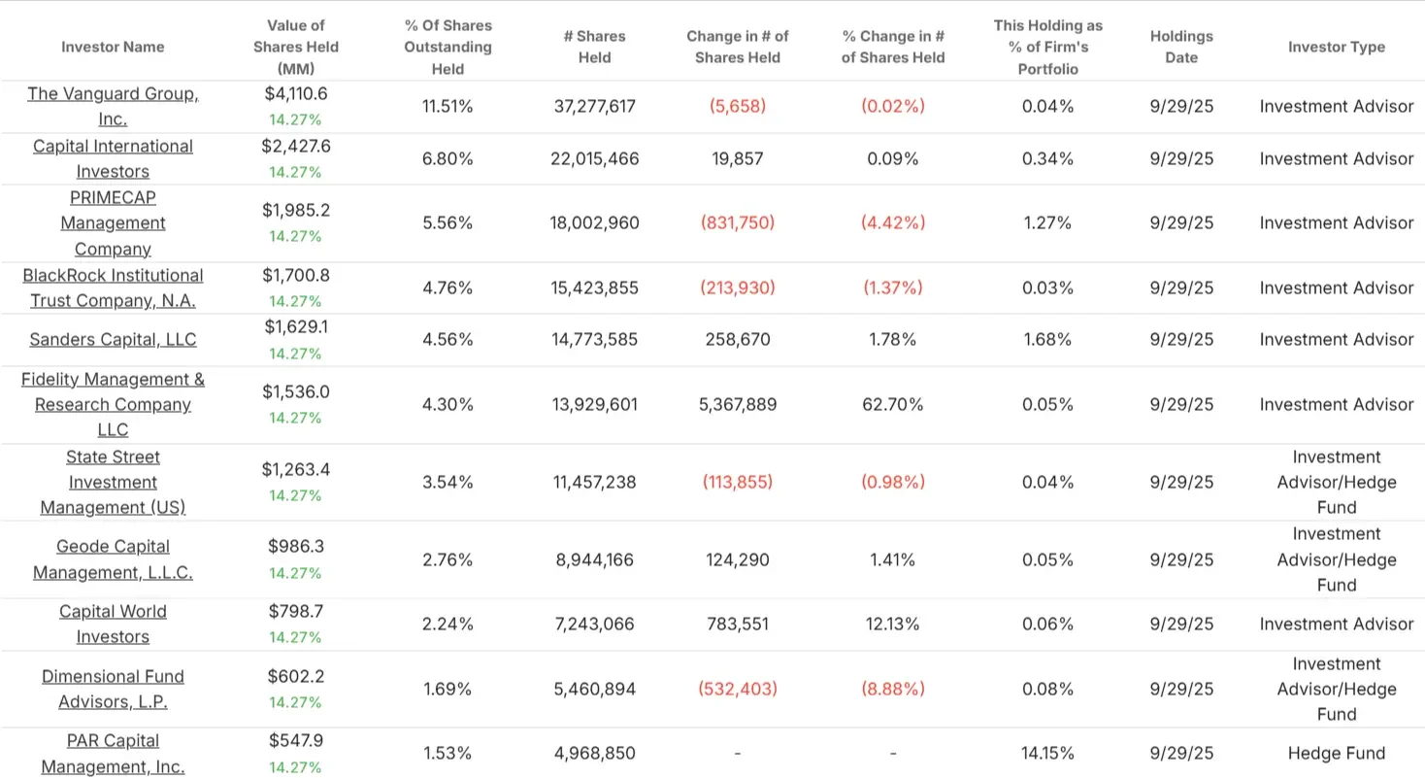Viewport: 1425px width, 778px height.
Task: Sort by Holdings Date column header
Action: coord(1181,47)
